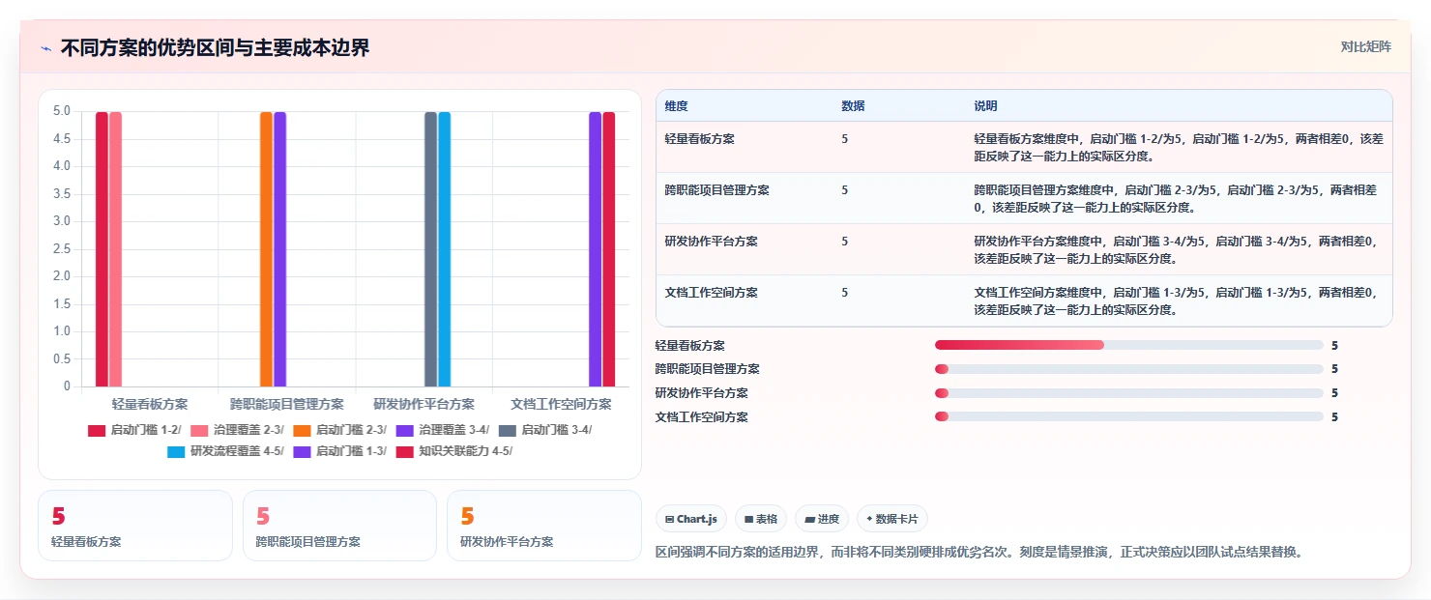Select the 数据卡片 tag pill

pyautogui.click(x=892, y=519)
